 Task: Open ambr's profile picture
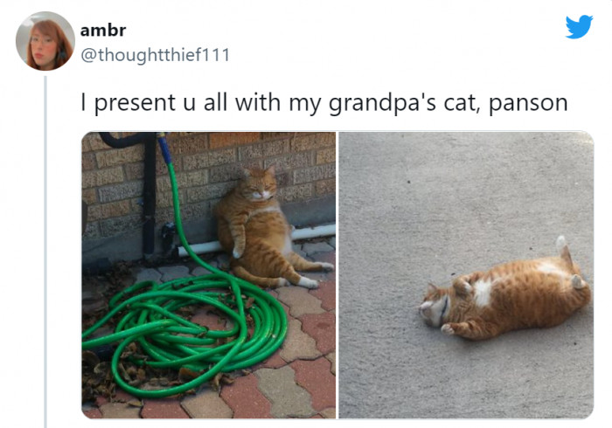click(45, 41)
